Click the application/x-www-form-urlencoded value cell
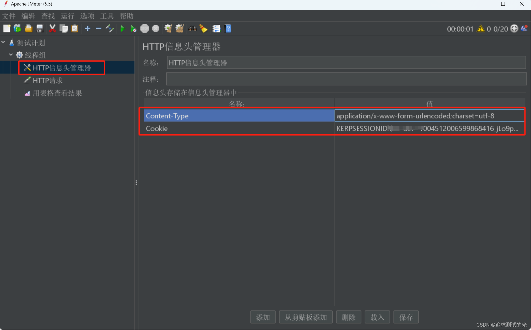This screenshot has width=531, height=330. pyautogui.click(x=429, y=116)
